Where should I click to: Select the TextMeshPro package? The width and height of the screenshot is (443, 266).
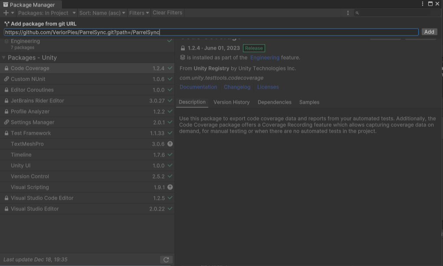pos(87,144)
